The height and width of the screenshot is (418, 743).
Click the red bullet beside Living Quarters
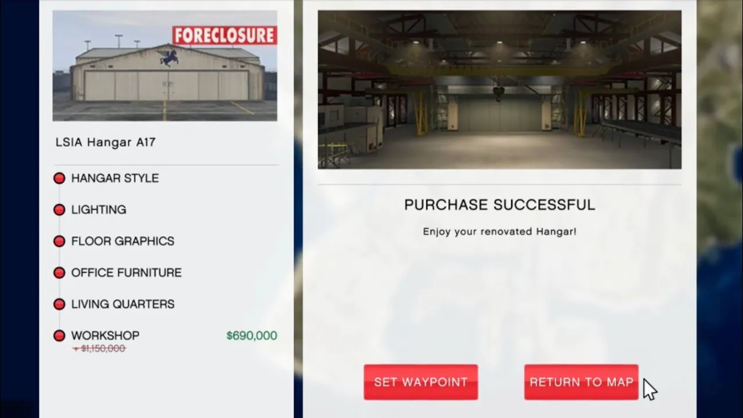click(x=59, y=304)
